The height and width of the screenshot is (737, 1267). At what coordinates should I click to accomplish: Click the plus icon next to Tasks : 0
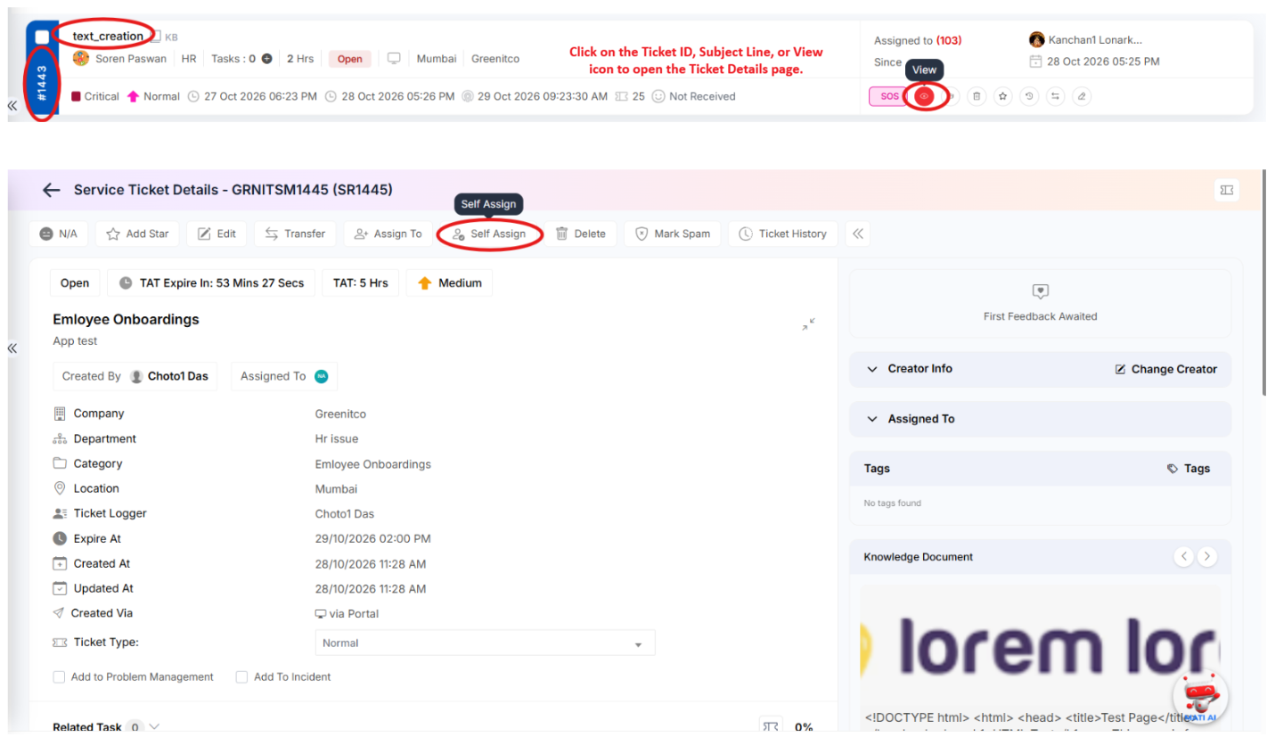tap(266, 59)
